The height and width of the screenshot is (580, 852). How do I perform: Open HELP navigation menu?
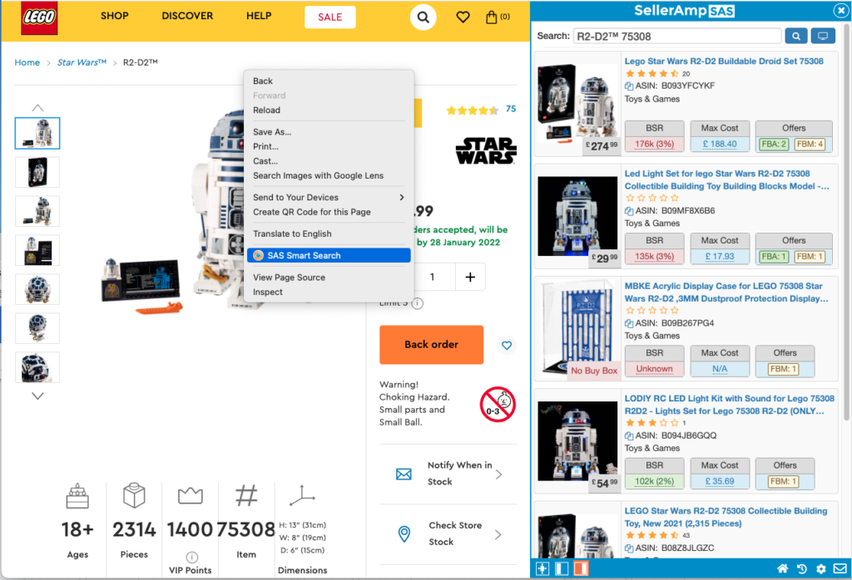(x=259, y=16)
